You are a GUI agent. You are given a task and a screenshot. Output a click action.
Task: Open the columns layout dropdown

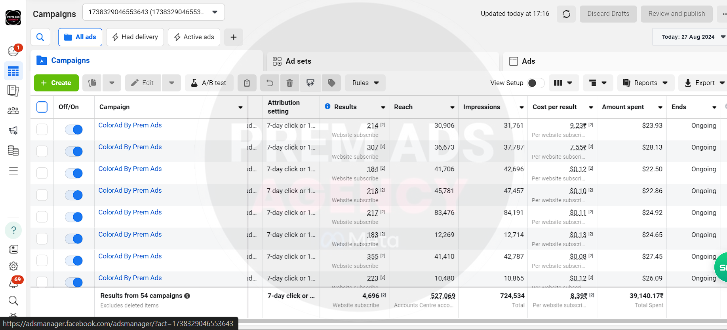[563, 83]
